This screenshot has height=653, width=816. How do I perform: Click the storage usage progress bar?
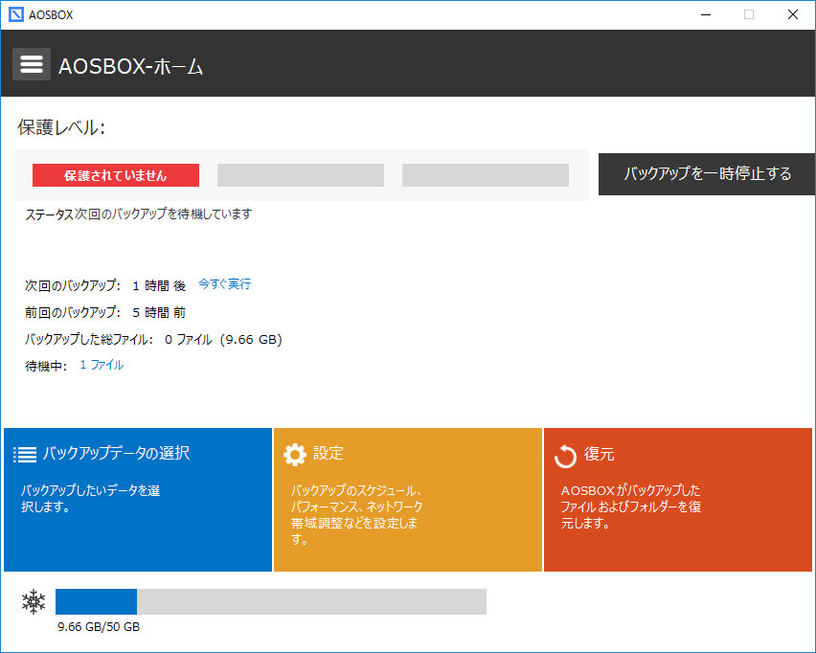coord(271,601)
